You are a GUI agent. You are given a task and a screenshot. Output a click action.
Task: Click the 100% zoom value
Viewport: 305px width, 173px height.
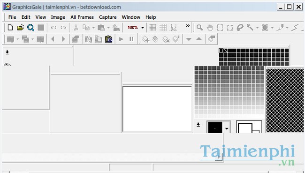pyautogui.click(x=133, y=28)
